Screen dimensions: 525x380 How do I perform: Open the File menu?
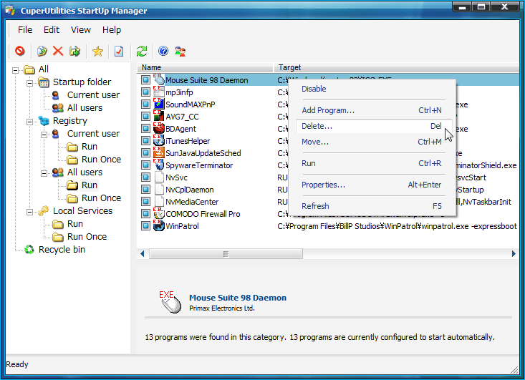(25, 30)
